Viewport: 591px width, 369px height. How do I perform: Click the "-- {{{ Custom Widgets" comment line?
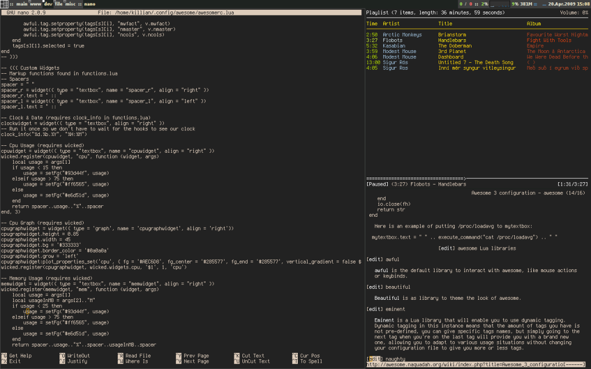(30, 68)
